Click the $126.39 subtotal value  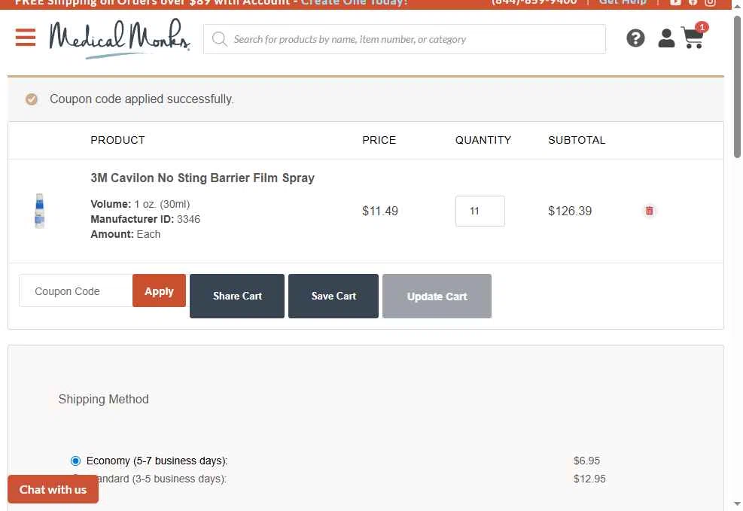[x=570, y=211]
